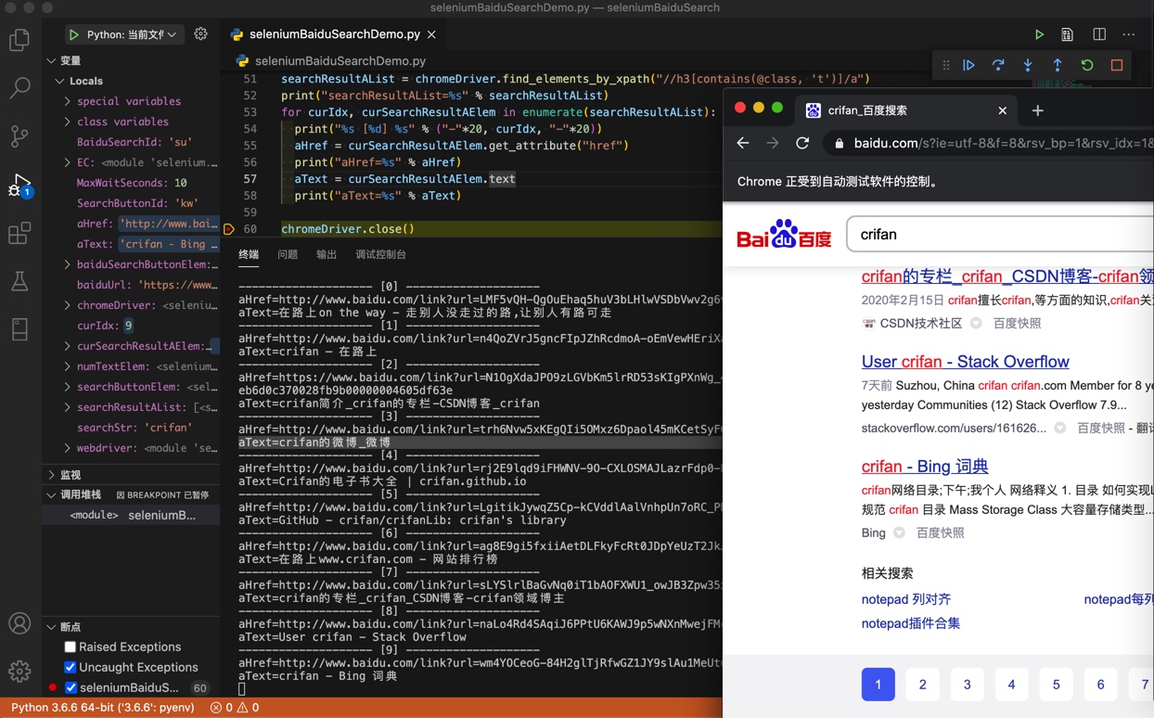The width and height of the screenshot is (1154, 718).
Task: Open the Source Control view
Action: point(19,136)
